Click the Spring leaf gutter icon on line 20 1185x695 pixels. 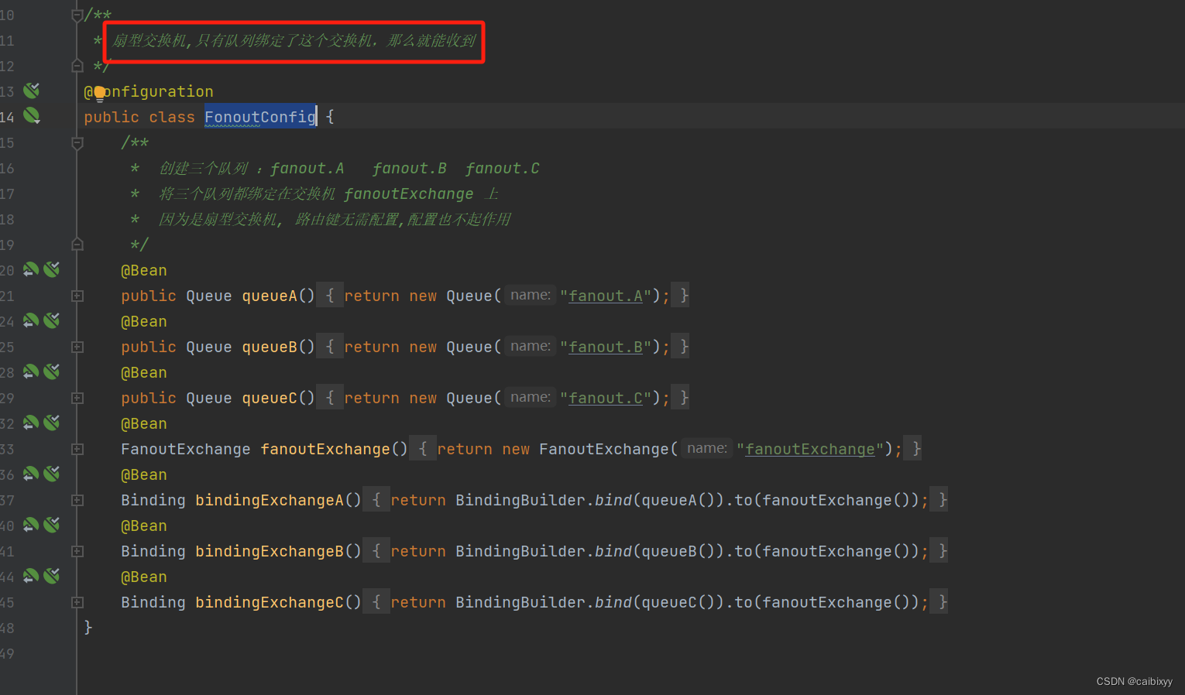52,270
